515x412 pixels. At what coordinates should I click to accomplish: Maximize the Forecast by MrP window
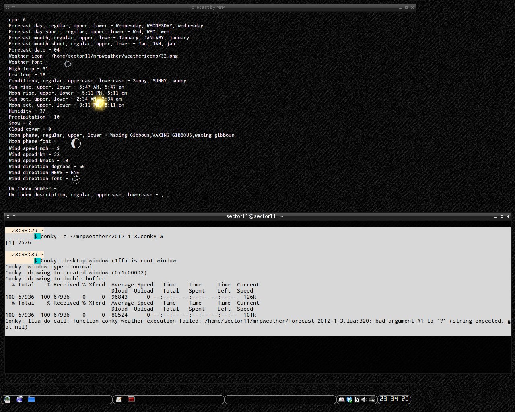tap(406, 7)
